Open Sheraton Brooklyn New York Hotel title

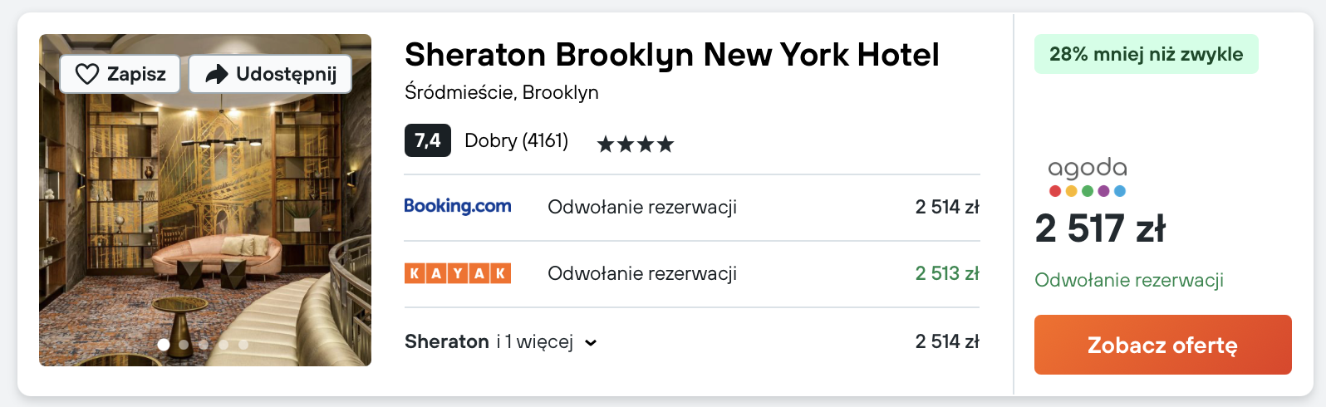click(671, 55)
